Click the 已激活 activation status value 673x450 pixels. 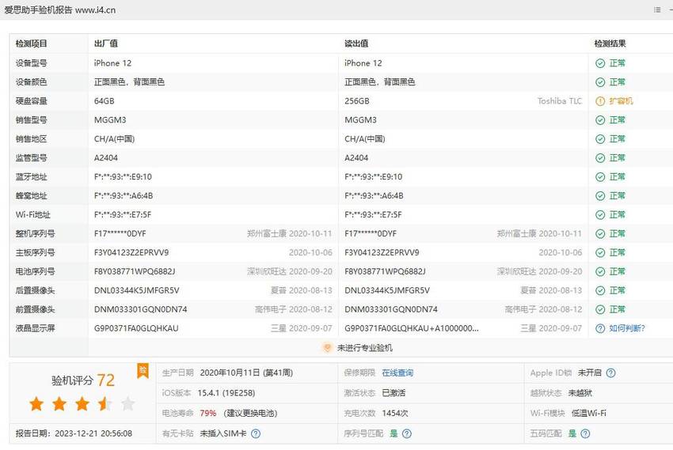click(394, 393)
